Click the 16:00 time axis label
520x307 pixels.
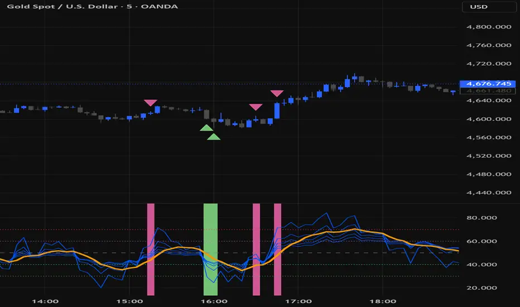(x=214, y=301)
